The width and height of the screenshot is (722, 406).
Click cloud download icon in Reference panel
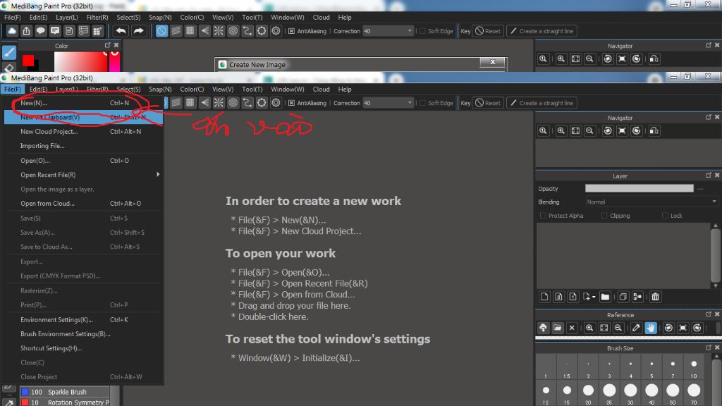pos(544,328)
